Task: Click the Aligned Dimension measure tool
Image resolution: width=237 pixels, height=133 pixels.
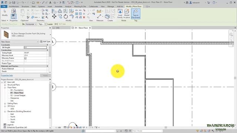Action: pyautogui.click(x=99, y=11)
